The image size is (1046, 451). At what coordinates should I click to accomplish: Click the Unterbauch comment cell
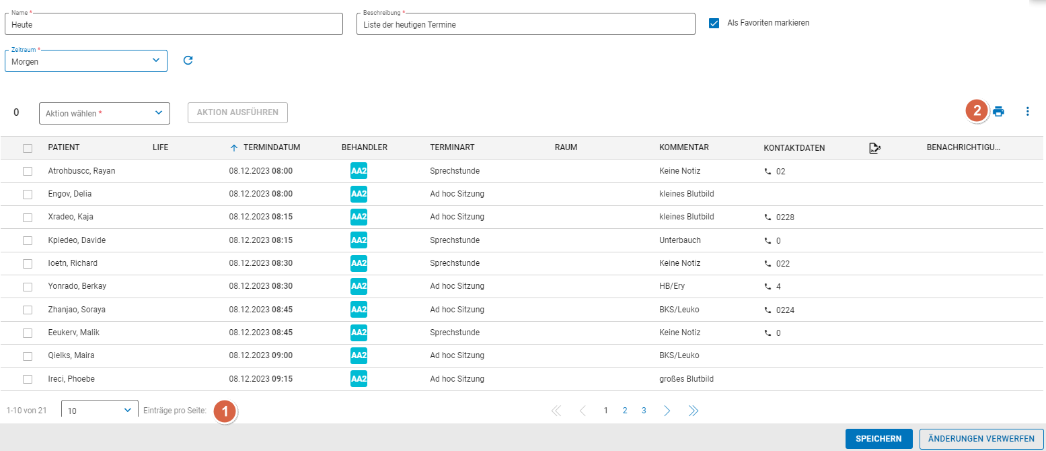(680, 240)
